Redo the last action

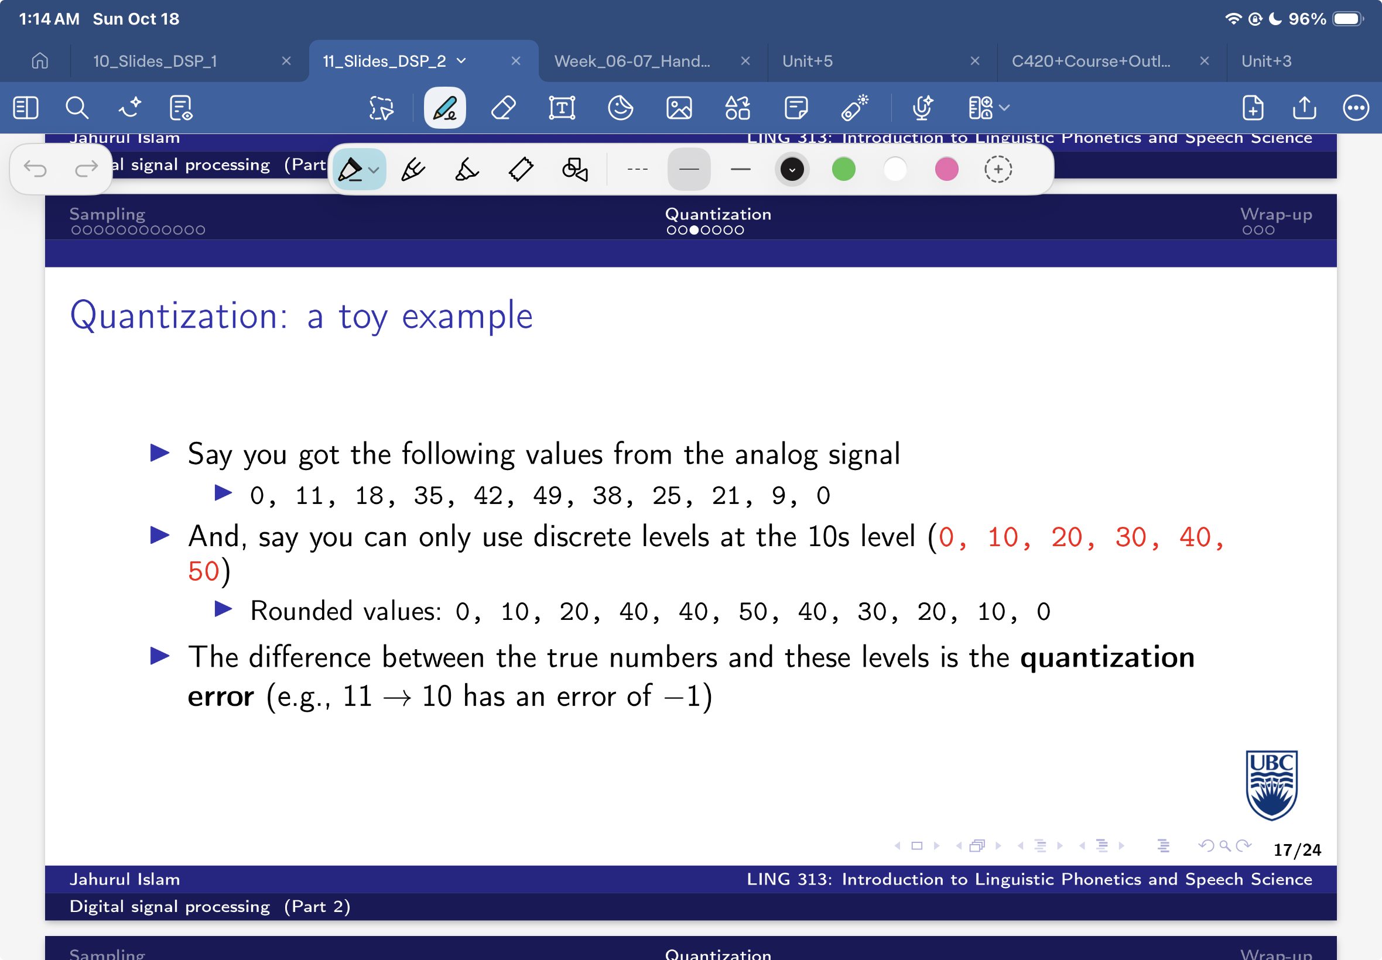click(86, 169)
